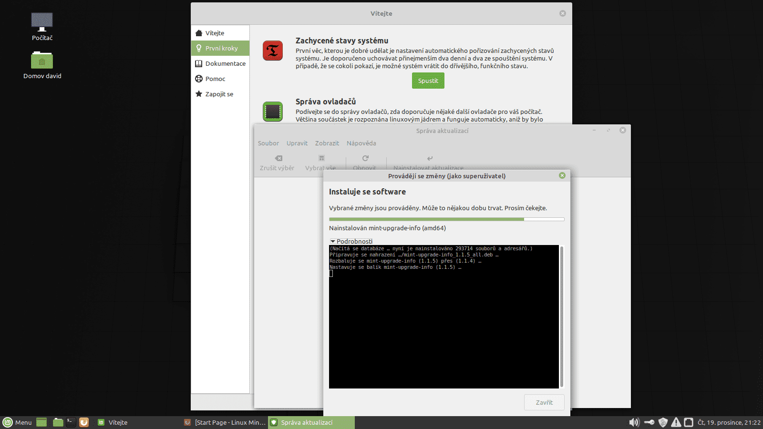Click the Zavřít button
763x429 pixels.
tap(544, 402)
